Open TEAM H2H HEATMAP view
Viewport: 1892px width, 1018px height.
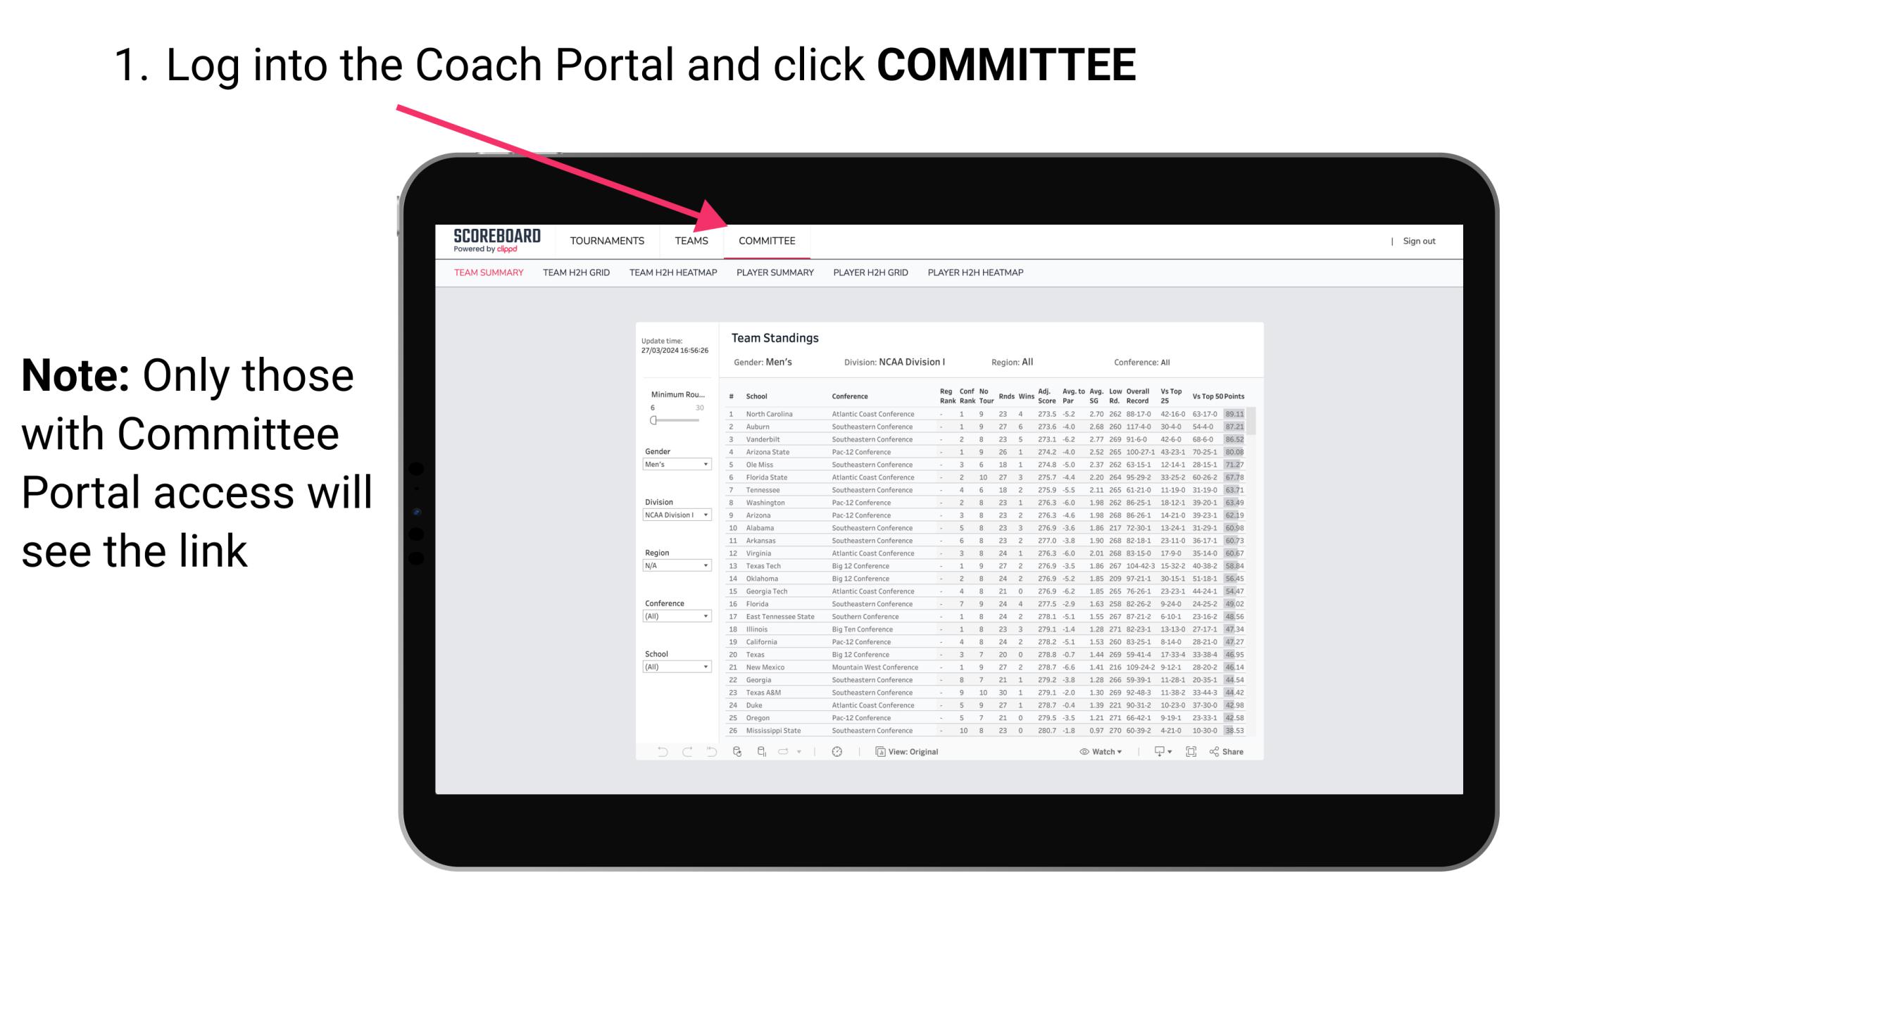pos(672,275)
